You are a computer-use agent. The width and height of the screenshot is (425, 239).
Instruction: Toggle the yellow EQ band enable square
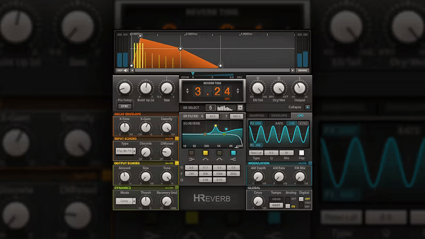[206, 153]
